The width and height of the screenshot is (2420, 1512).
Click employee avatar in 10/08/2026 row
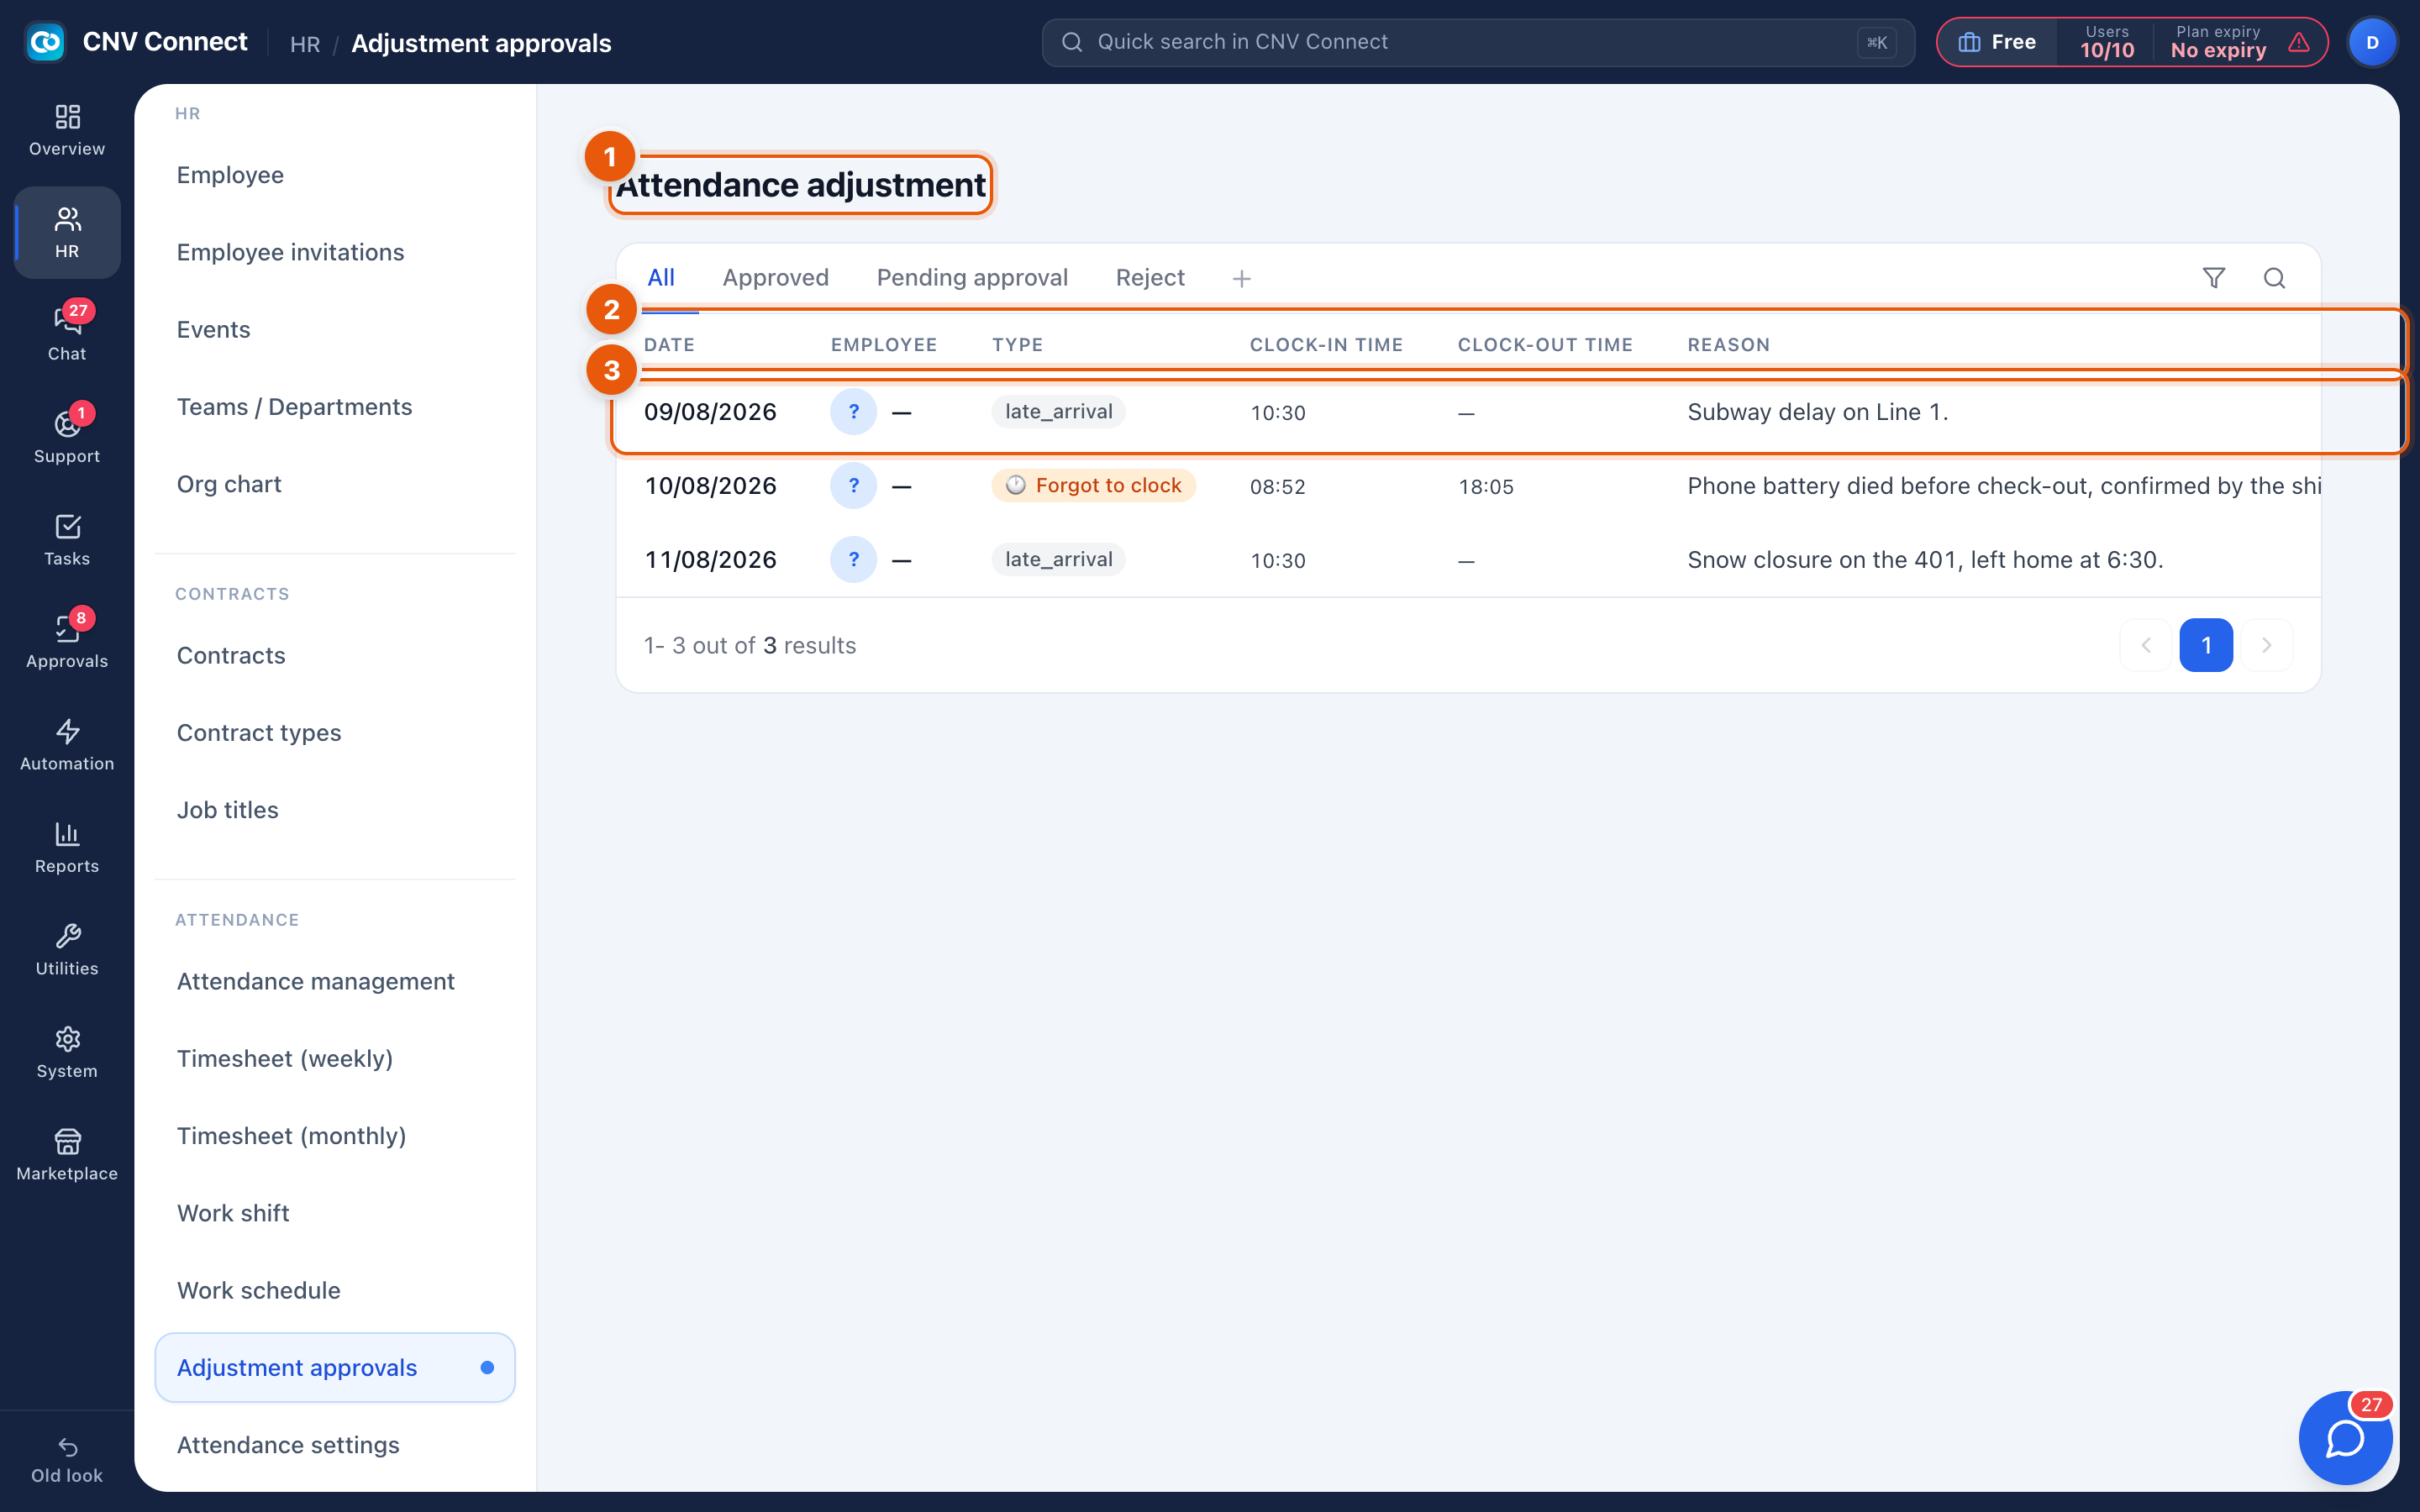pos(853,486)
